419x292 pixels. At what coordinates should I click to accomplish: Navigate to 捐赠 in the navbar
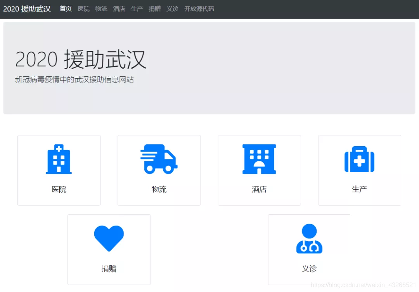(155, 9)
